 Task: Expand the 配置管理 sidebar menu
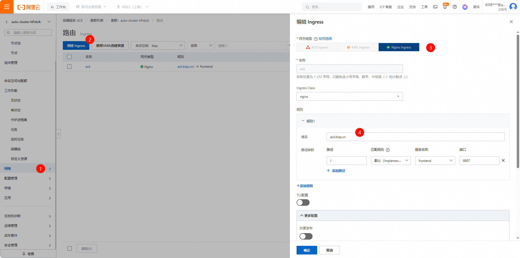coord(27,178)
